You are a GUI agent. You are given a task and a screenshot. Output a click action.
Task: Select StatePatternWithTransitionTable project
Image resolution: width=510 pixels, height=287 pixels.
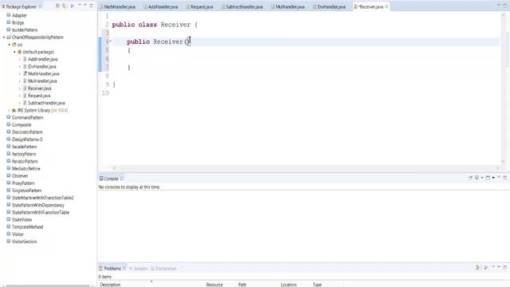(41, 212)
